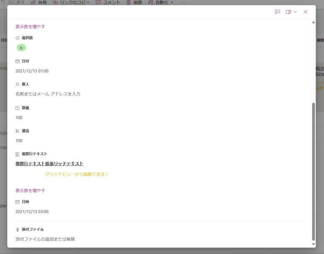The height and width of the screenshot is (254, 324).
Task: Expand the chevron beside the edit form icon
Action: pos(295,12)
